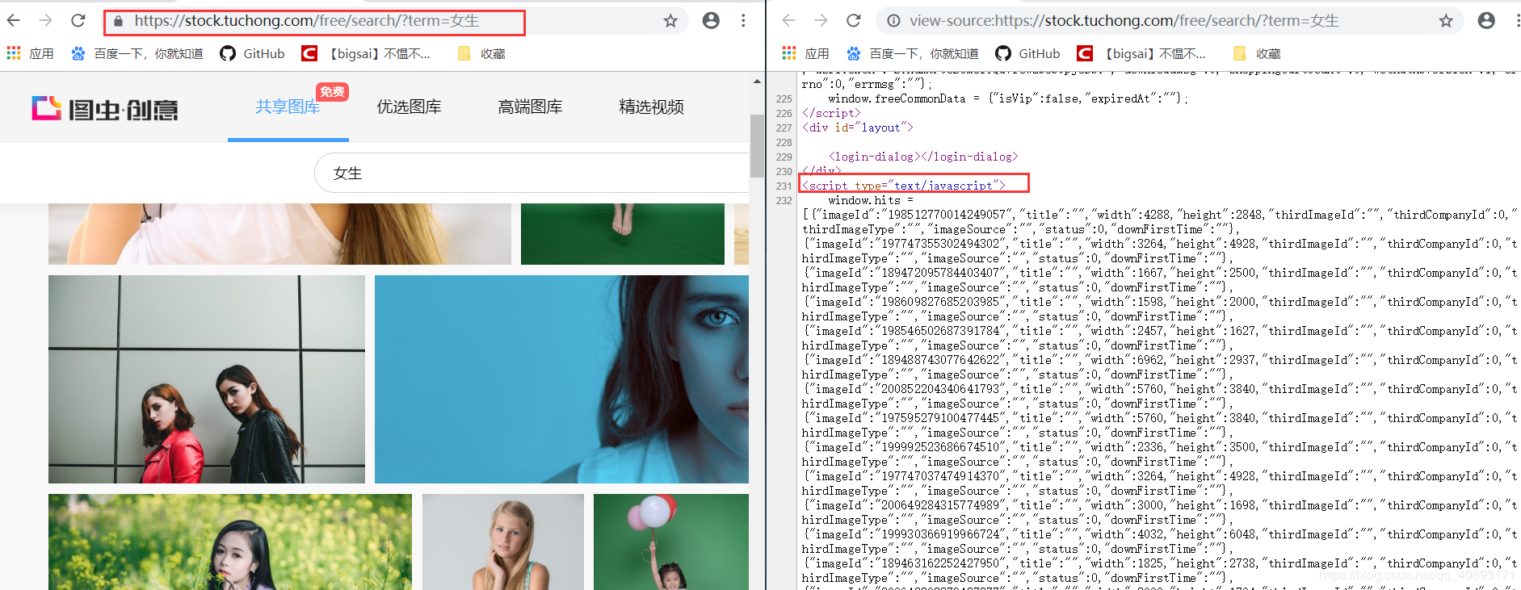Switch to the 高端图库 tab
This screenshot has height=590, width=1521.
click(x=531, y=107)
